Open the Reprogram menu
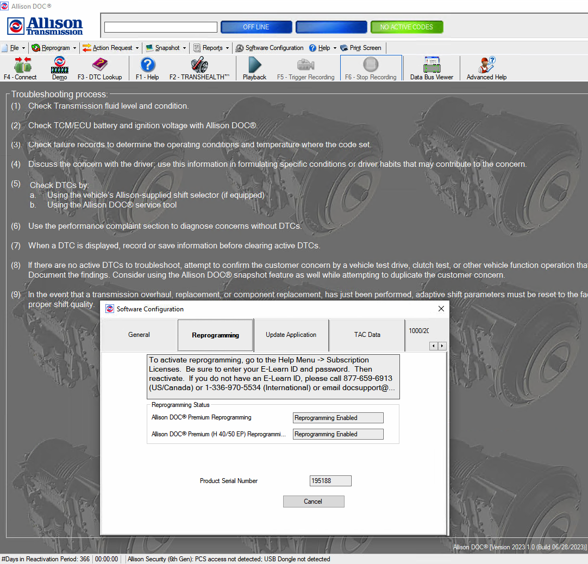This screenshot has width=588, height=564. click(x=55, y=48)
